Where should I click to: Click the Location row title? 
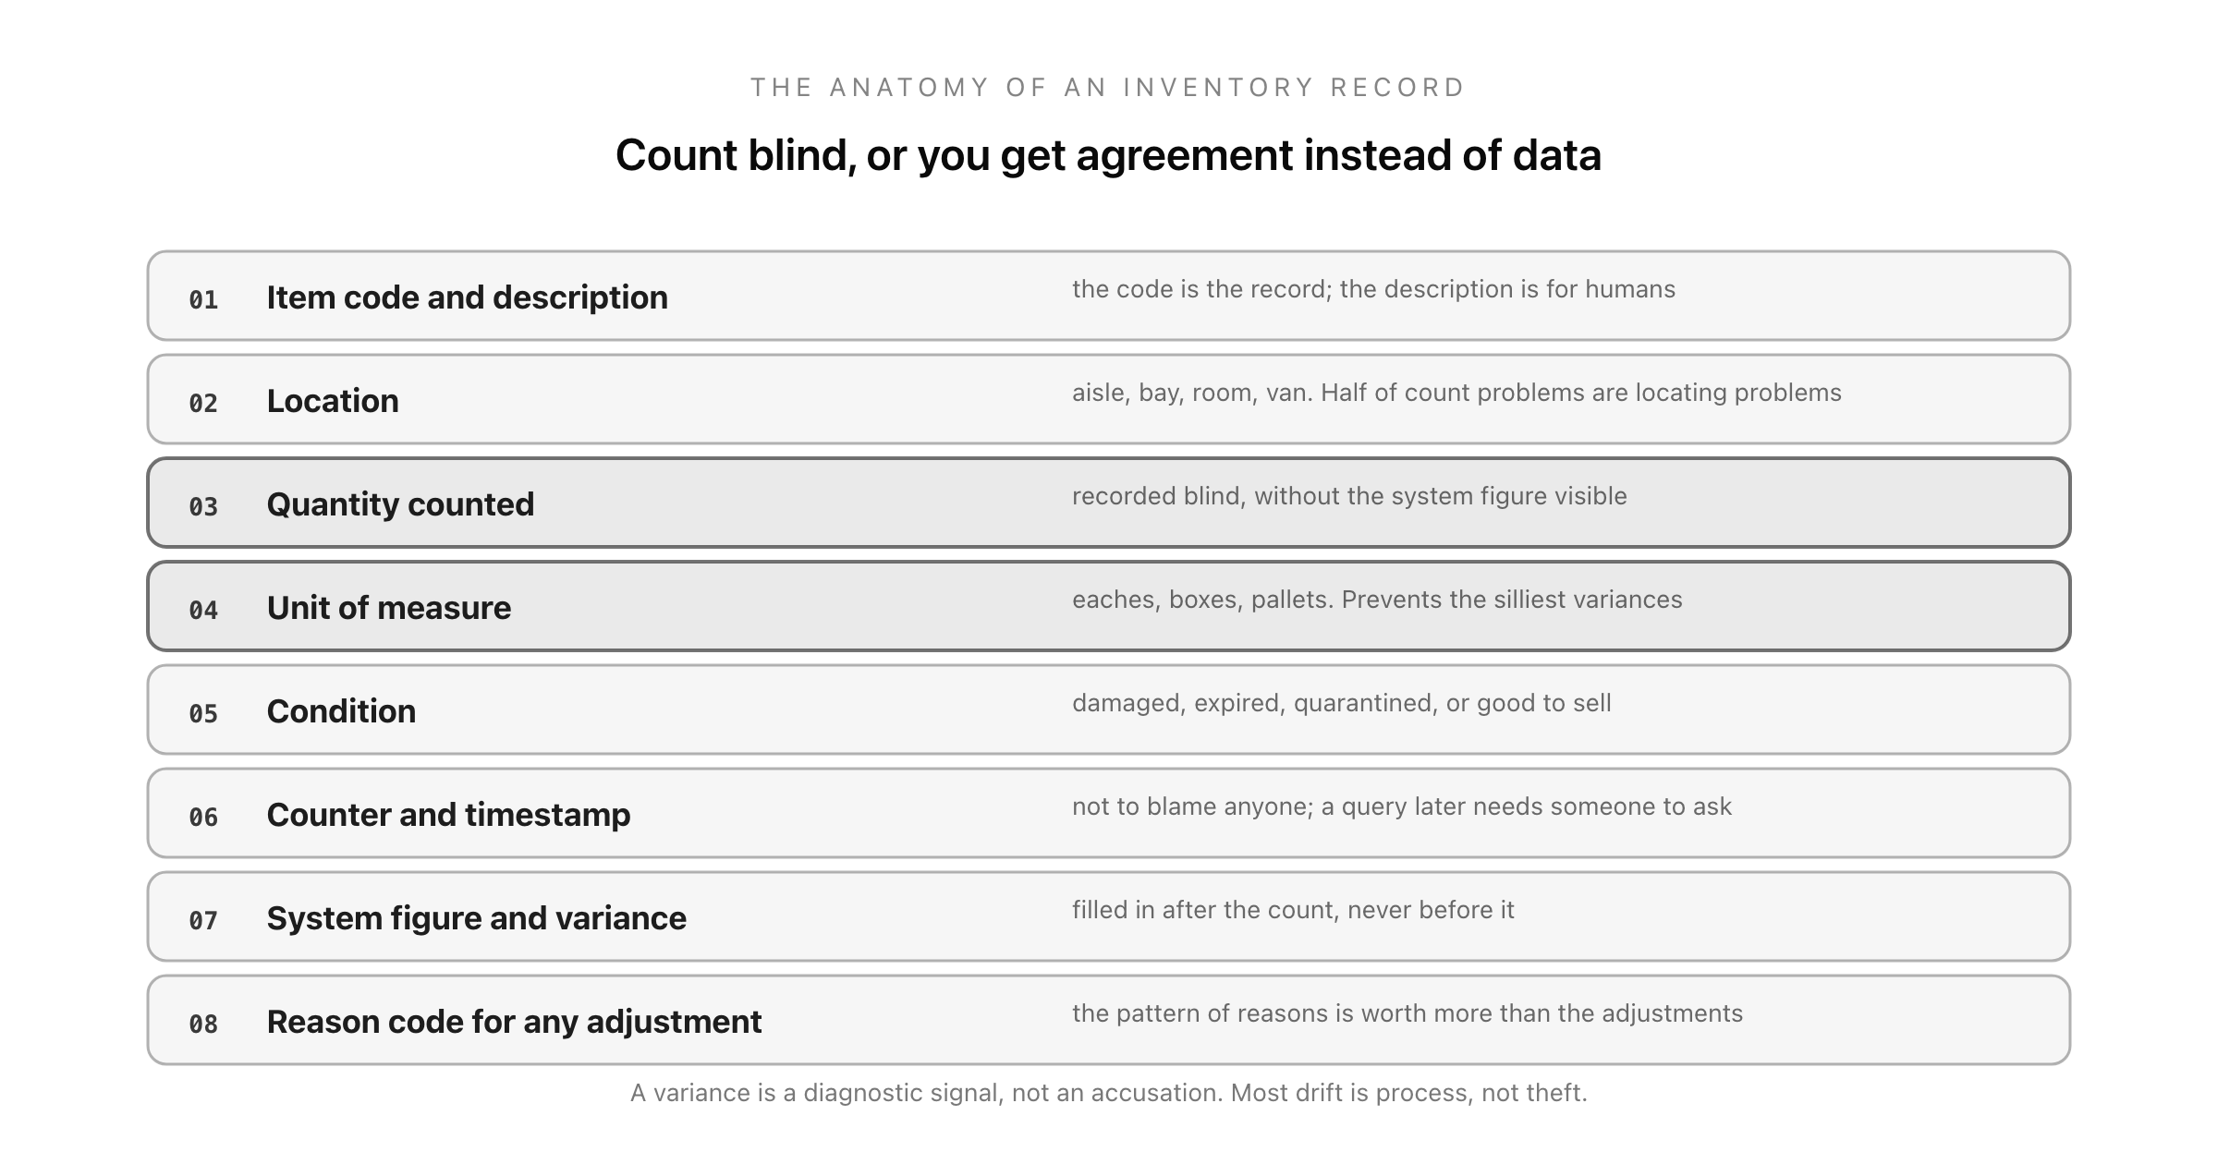tap(333, 401)
